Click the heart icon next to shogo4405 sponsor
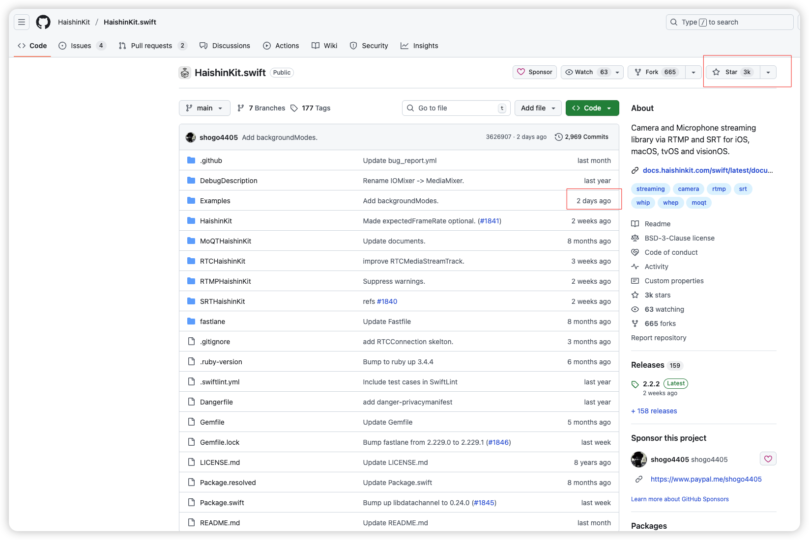 (x=768, y=459)
